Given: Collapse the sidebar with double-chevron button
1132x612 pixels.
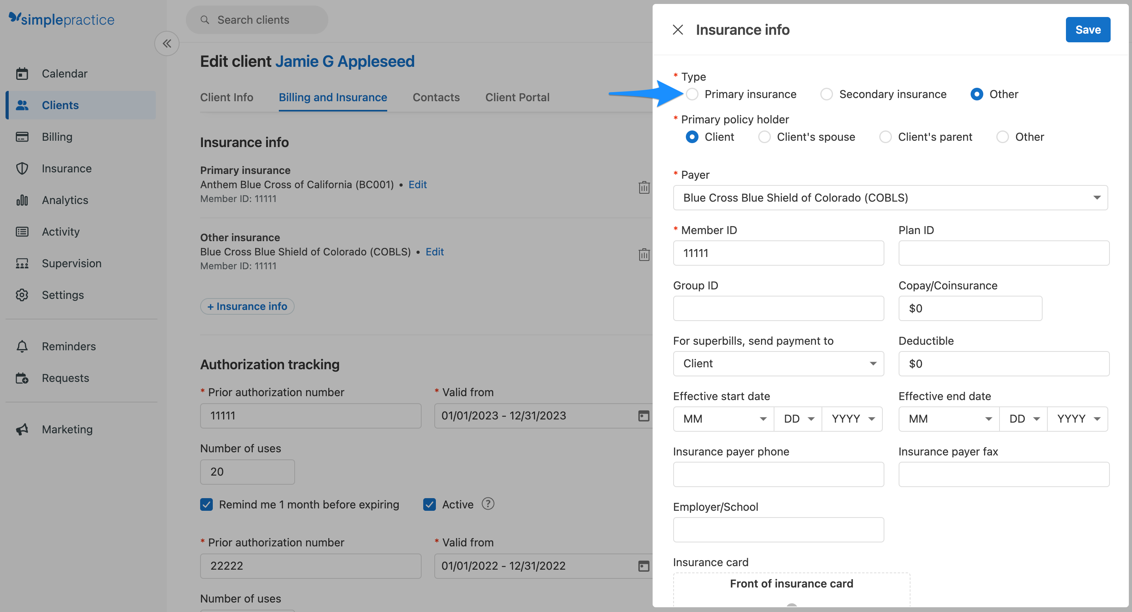Looking at the screenshot, I should point(167,43).
